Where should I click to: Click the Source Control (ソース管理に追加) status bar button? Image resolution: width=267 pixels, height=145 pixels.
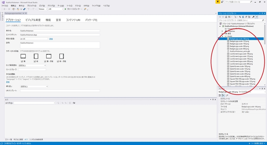(x=257, y=143)
